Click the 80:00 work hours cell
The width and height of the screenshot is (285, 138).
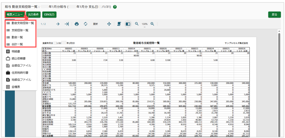point(136,55)
